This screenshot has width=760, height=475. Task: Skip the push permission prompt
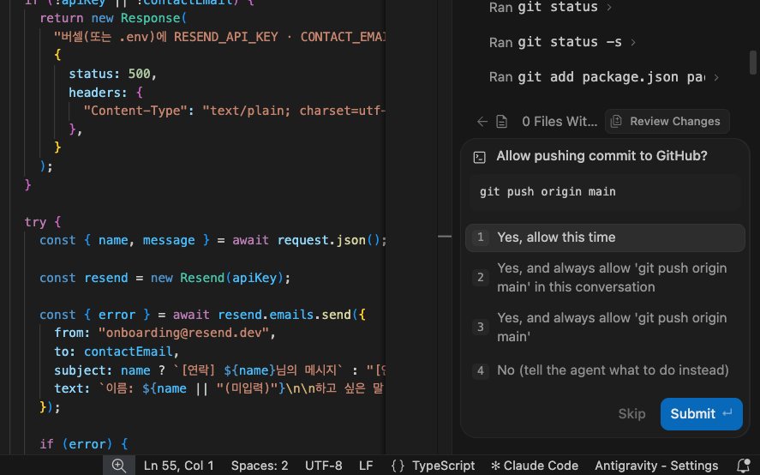click(x=631, y=414)
